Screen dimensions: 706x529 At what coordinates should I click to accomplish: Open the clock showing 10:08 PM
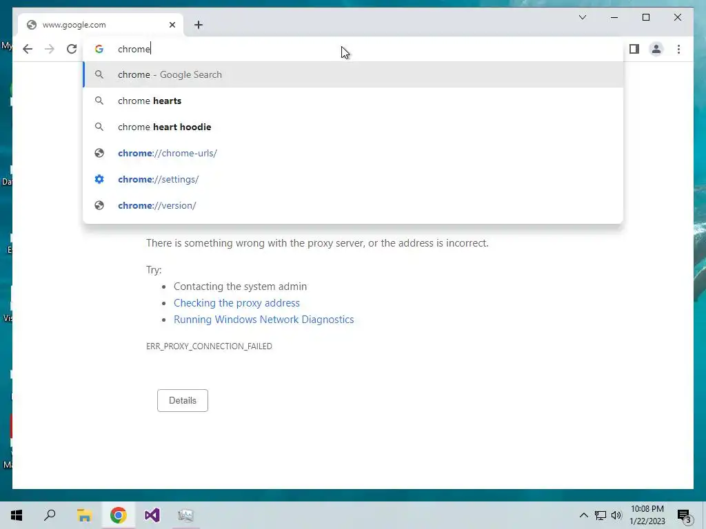[647, 515]
